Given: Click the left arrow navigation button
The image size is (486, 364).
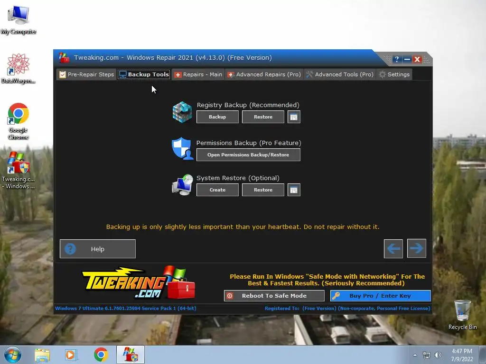Looking at the screenshot, I should click(393, 248).
